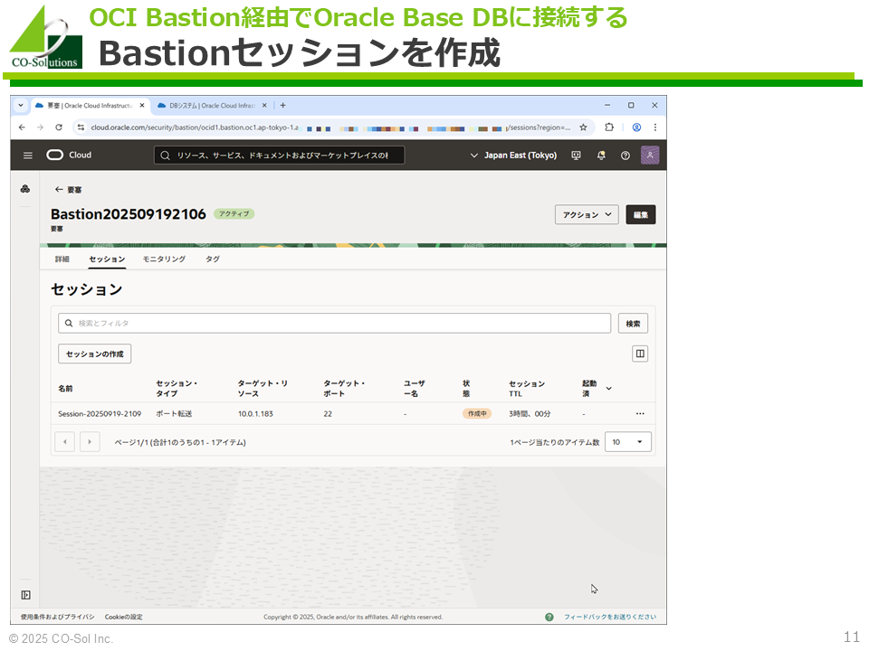This screenshot has height=651, width=869.
Task: Sort by the 起動済 column chevron
Action: (608, 389)
